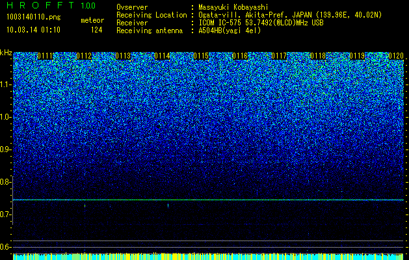
Task: Click the 0.9 frequency axis label
Action: (x=5, y=149)
